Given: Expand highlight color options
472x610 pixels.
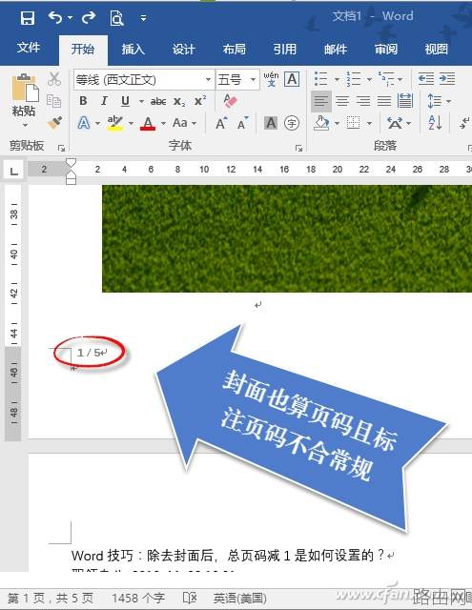Looking at the screenshot, I should click(x=132, y=124).
